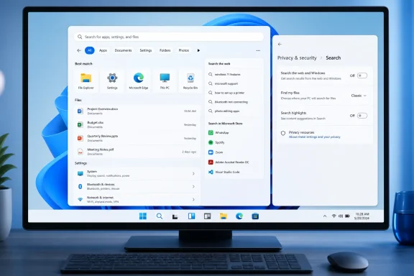The image size is (414, 276).
Task: Click the taskbar Search magnifier
Action: pos(160,216)
